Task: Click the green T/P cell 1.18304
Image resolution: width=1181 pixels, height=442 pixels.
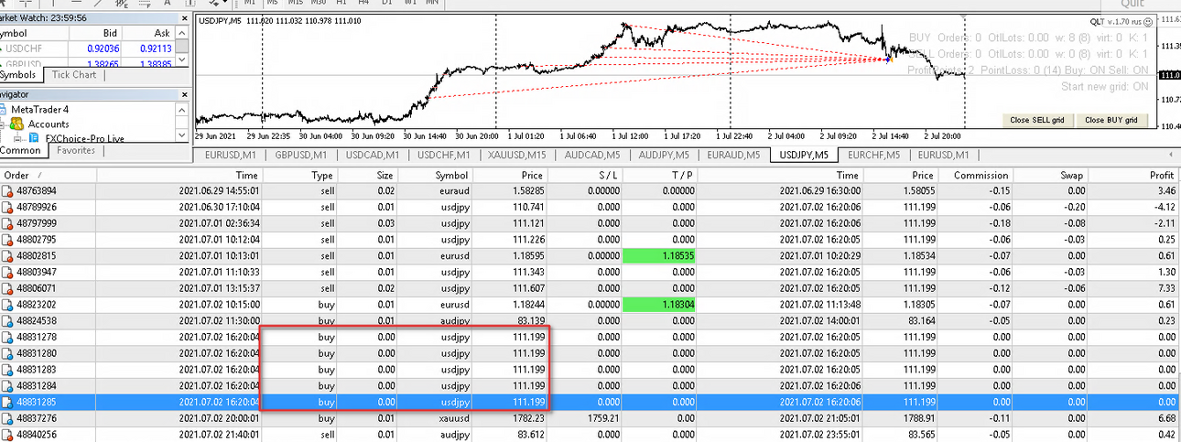Action: pyautogui.click(x=658, y=305)
